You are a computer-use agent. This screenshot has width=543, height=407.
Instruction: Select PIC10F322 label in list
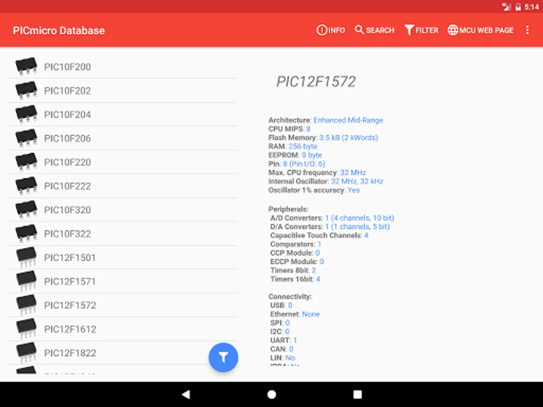pyautogui.click(x=67, y=234)
